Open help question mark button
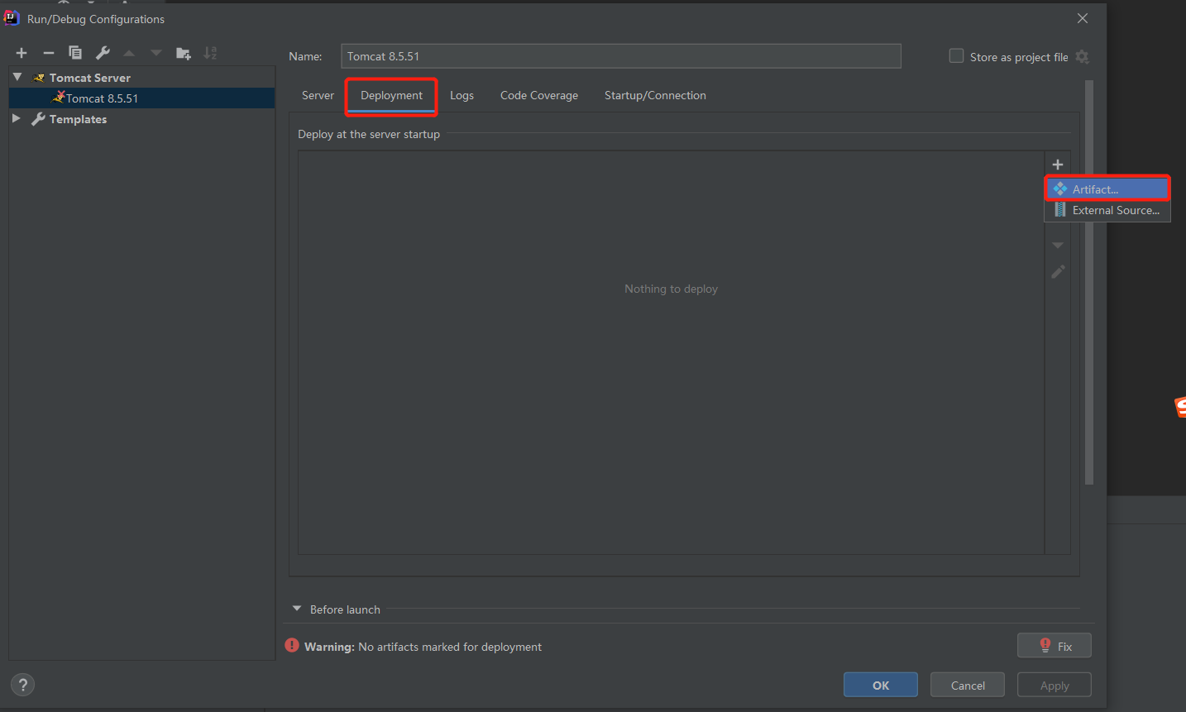The image size is (1186, 712). [x=23, y=685]
